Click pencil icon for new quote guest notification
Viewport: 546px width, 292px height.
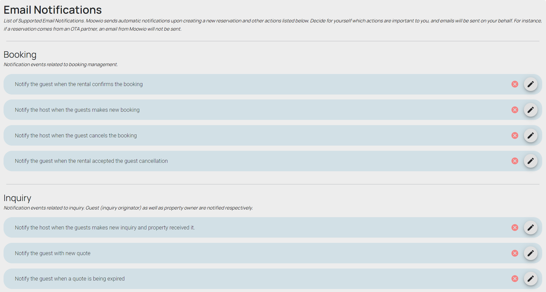(530, 253)
